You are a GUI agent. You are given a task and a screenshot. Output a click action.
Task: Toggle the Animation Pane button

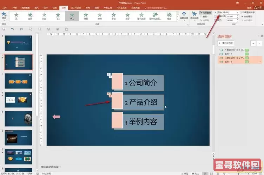point(205,13)
